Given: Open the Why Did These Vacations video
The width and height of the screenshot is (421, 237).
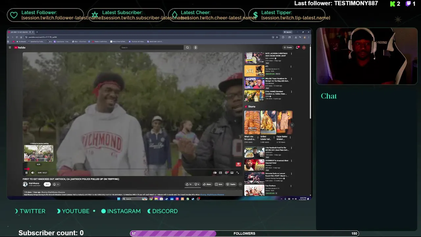Looking at the screenshot, I should (254, 83).
